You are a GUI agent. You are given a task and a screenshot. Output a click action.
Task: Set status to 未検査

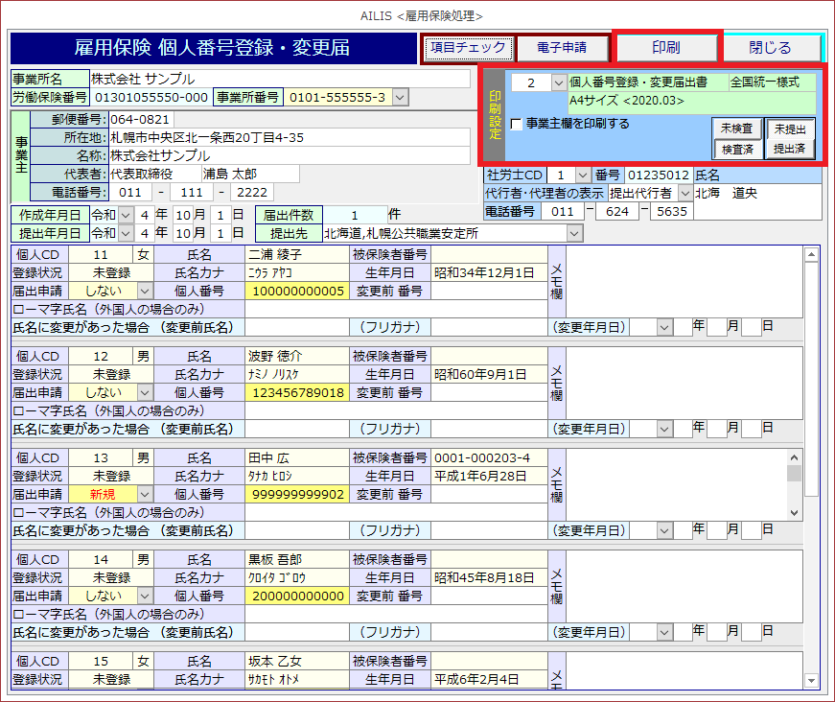736,129
